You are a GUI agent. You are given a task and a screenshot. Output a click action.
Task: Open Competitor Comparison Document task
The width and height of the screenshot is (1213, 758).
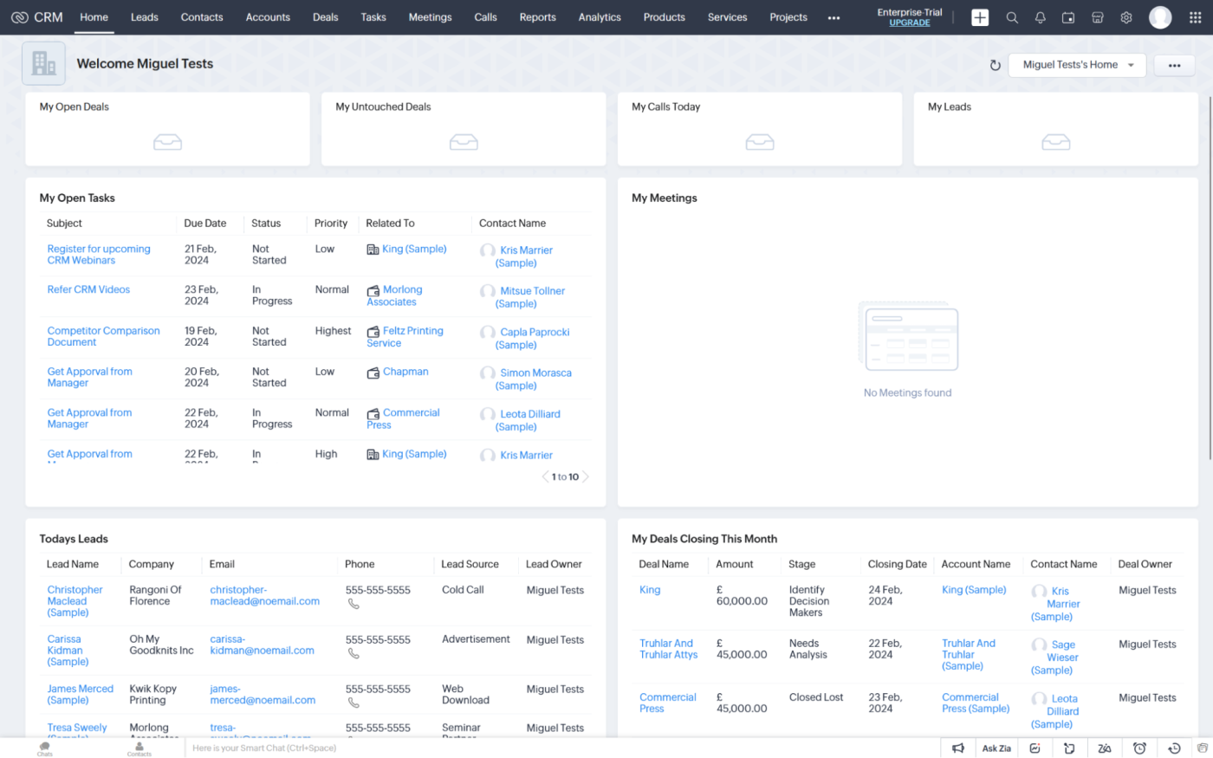pos(104,336)
